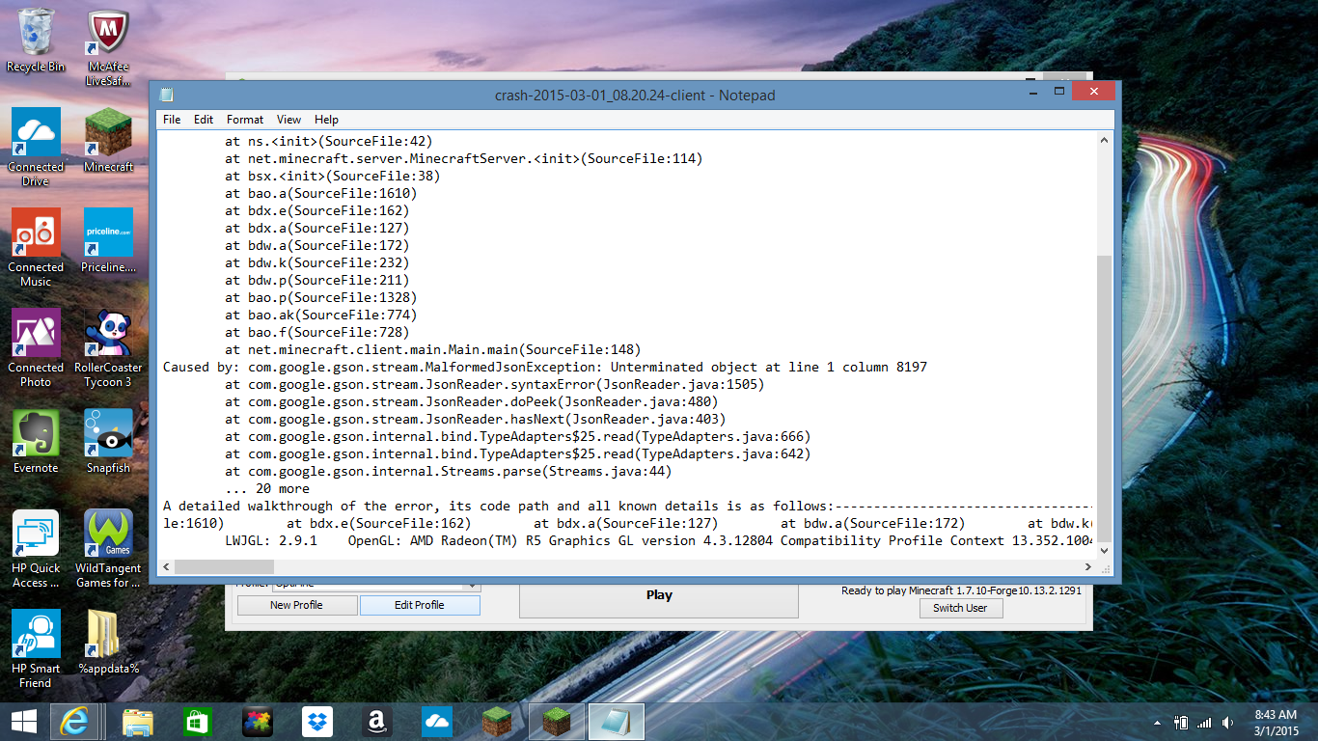1318x741 pixels.
Task: Open Windows Store from taskbar
Action: pos(198,722)
